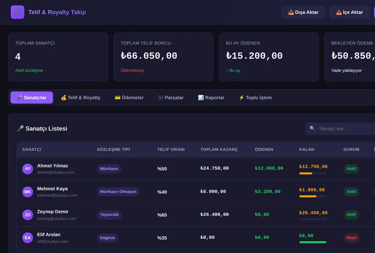Click the Münhasır Olmayan contract badge
The image size is (375, 253).
(x=118, y=192)
